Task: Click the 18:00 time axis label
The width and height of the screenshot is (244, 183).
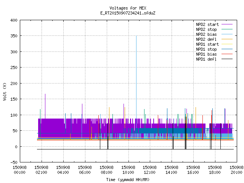Action: click(x=215, y=172)
